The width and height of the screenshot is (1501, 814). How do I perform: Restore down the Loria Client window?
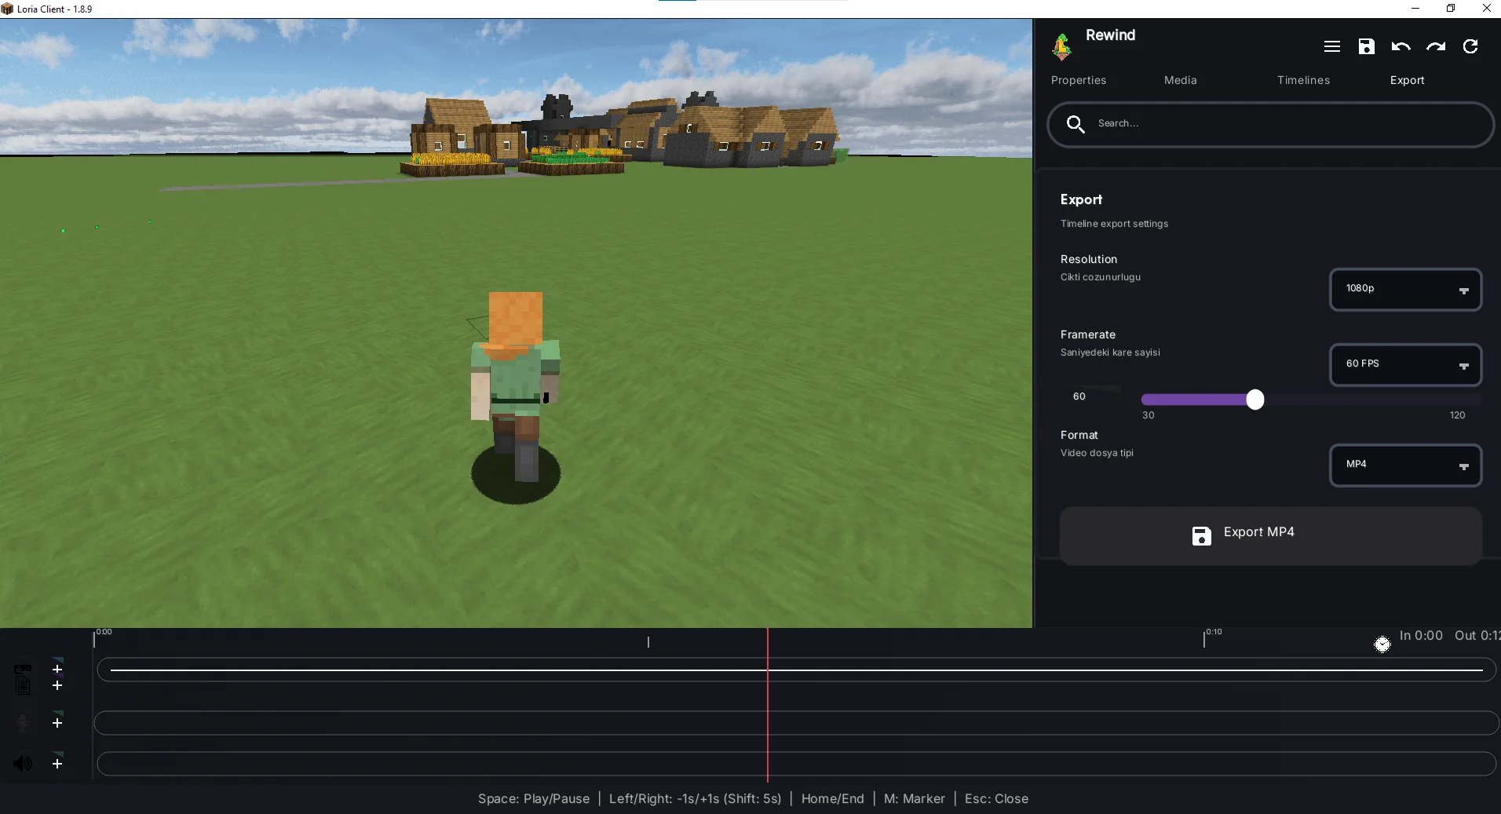(x=1451, y=9)
